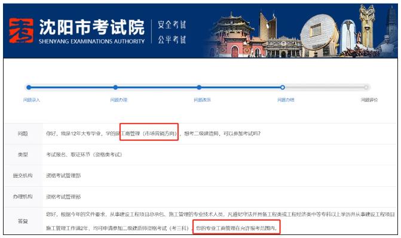Select the grey final dot 问题评价
The width and height of the screenshot is (401, 238).
366,87
